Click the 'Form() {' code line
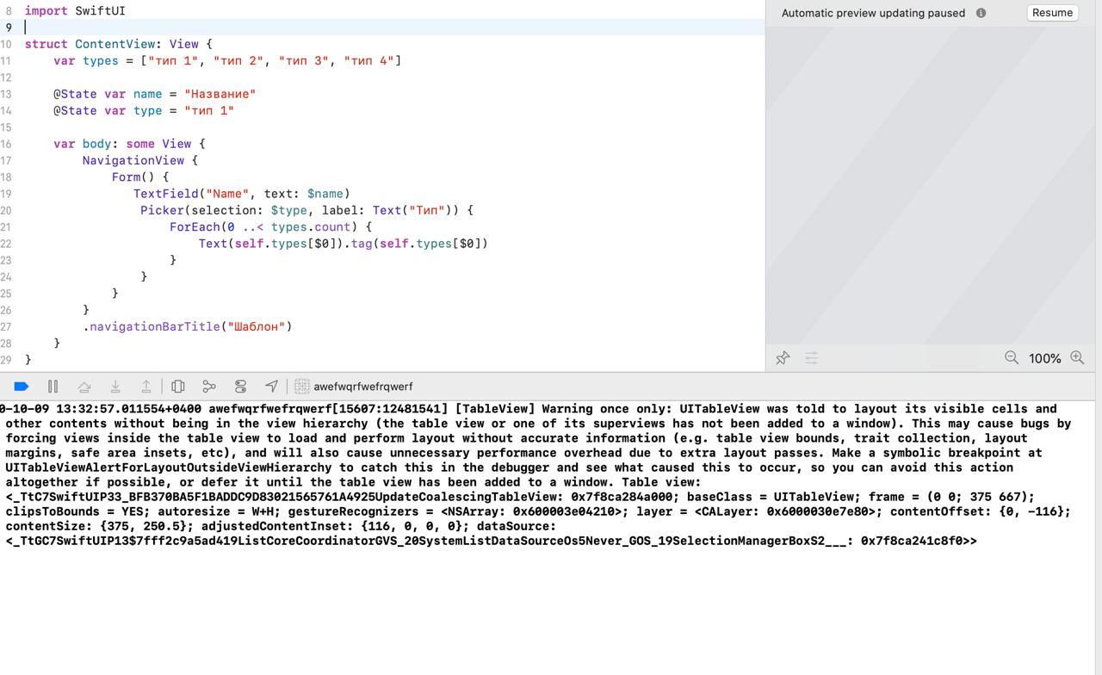 pos(140,177)
